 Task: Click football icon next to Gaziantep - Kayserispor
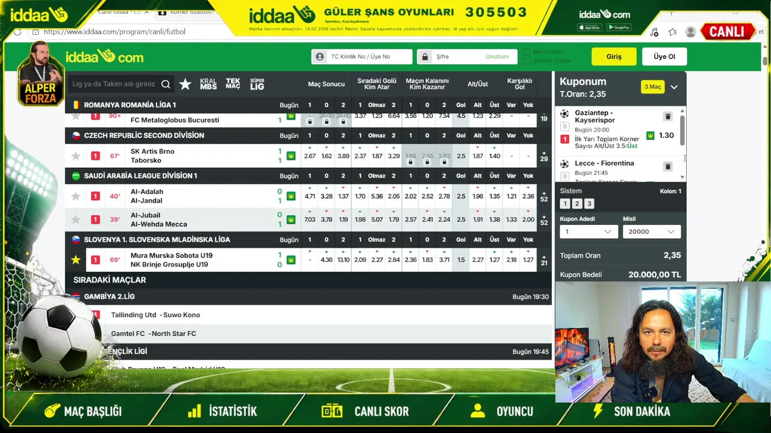[x=564, y=114]
